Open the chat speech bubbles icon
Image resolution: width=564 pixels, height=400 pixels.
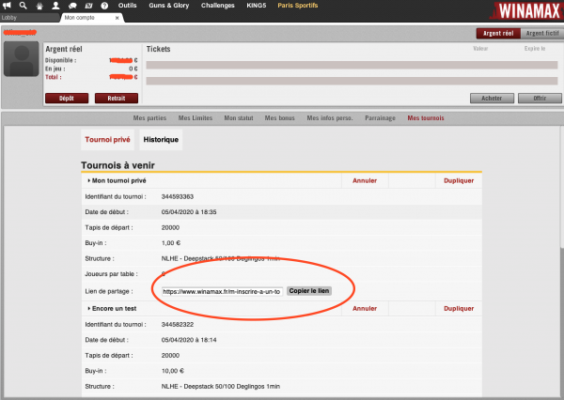(x=72, y=6)
